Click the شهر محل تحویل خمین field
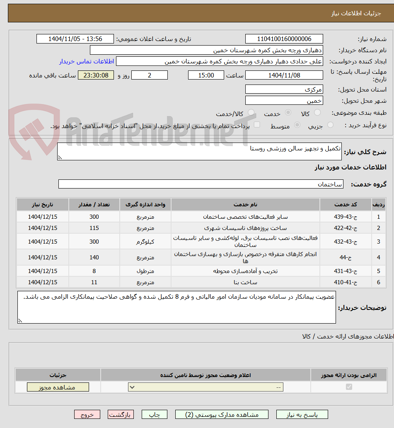Viewport: 394px width, 428px height. tap(284, 100)
